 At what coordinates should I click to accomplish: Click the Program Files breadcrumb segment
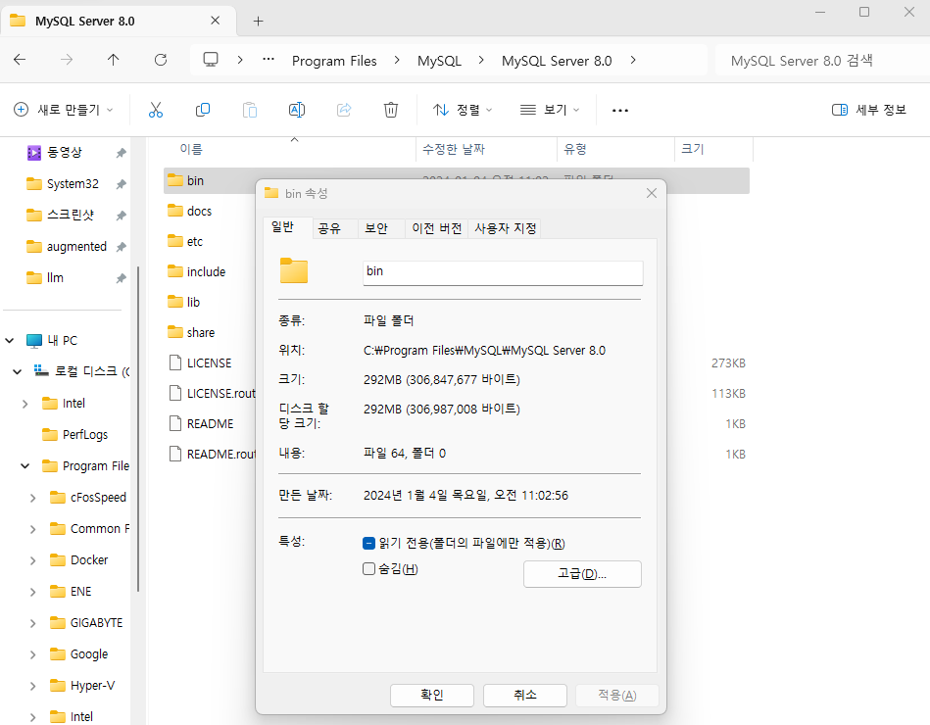click(x=334, y=61)
